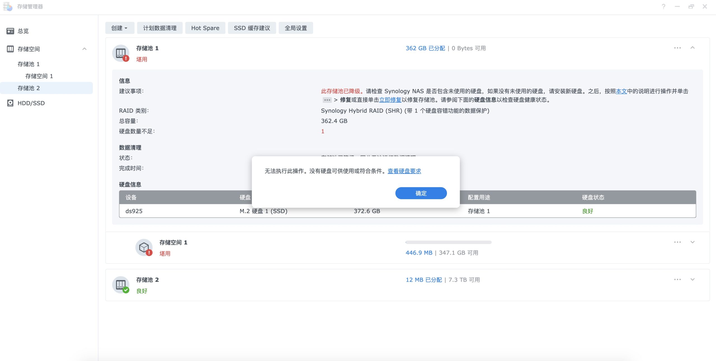Screen dimensions: 716x361
Task: Click the 362.4 GB total capacity value
Action: pyautogui.click(x=334, y=121)
